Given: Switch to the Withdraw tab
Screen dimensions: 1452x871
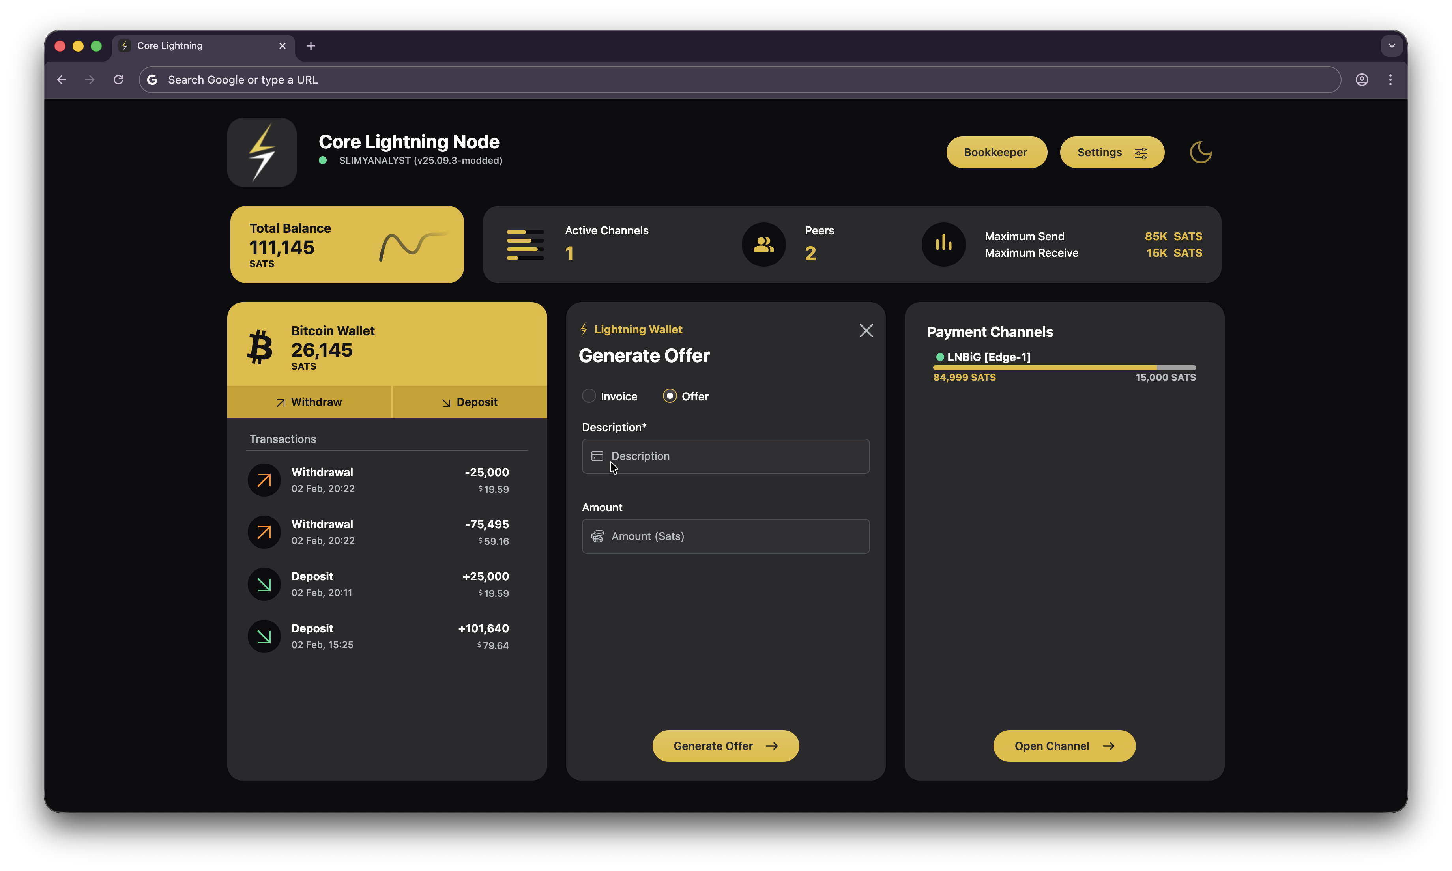Looking at the screenshot, I should click(309, 402).
